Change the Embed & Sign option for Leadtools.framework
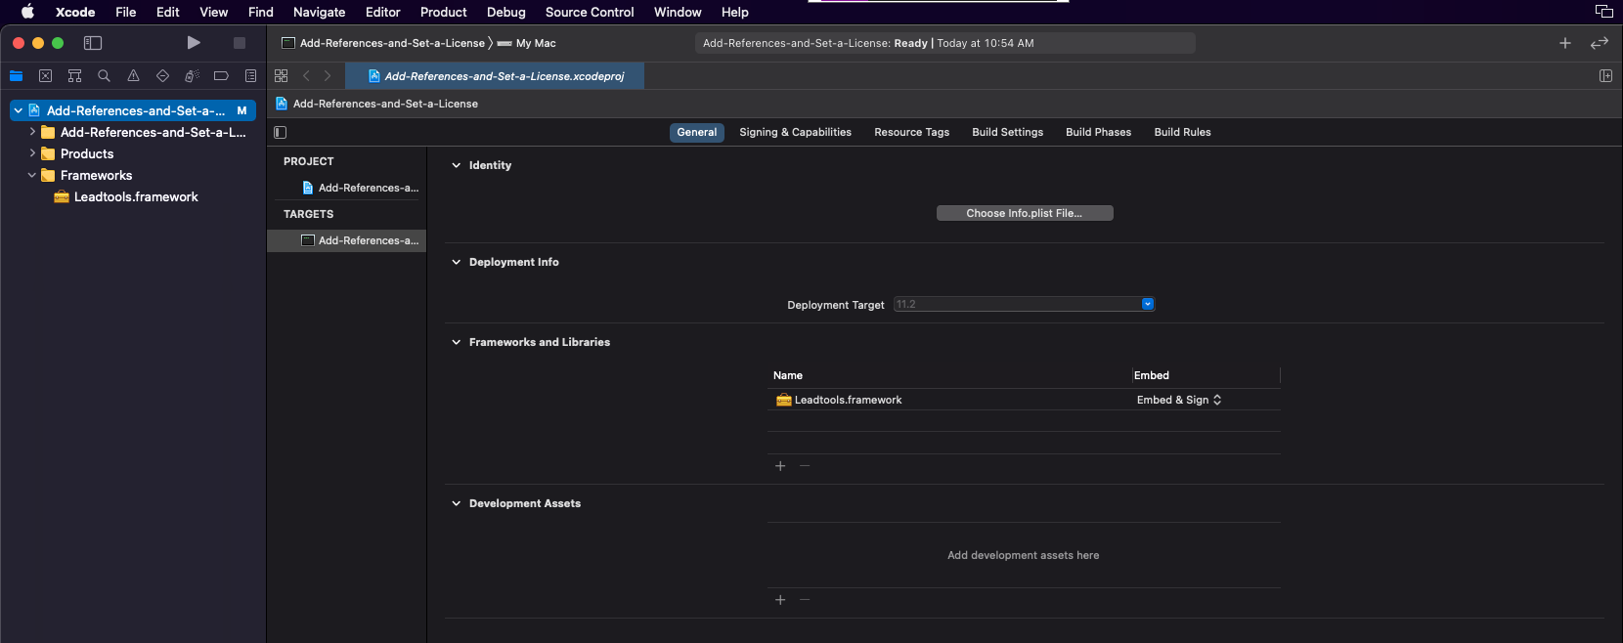1623x643 pixels. [x=1179, y=401]
